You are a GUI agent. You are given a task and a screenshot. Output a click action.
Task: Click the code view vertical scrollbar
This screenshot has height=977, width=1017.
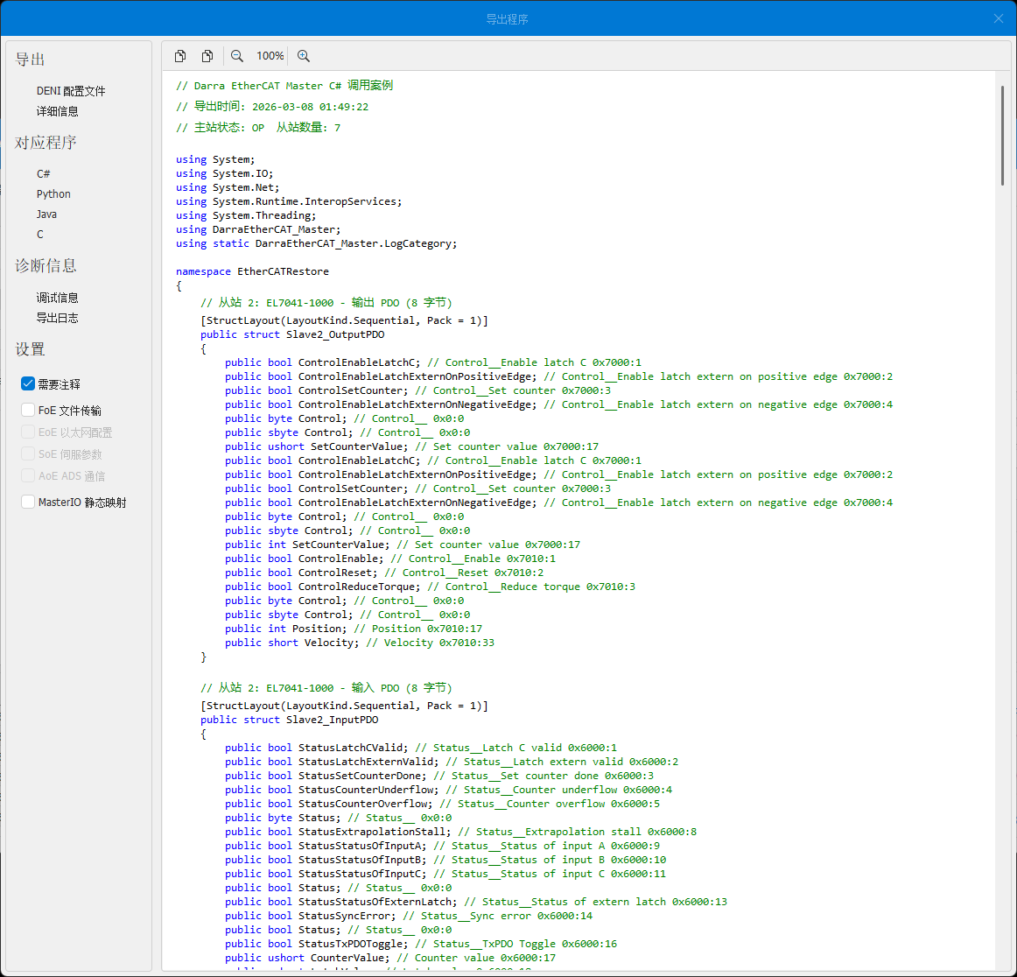coord(1002,136)
